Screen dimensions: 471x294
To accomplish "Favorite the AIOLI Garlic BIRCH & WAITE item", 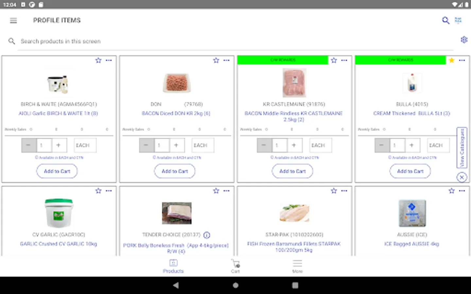I will coord(98,60).
